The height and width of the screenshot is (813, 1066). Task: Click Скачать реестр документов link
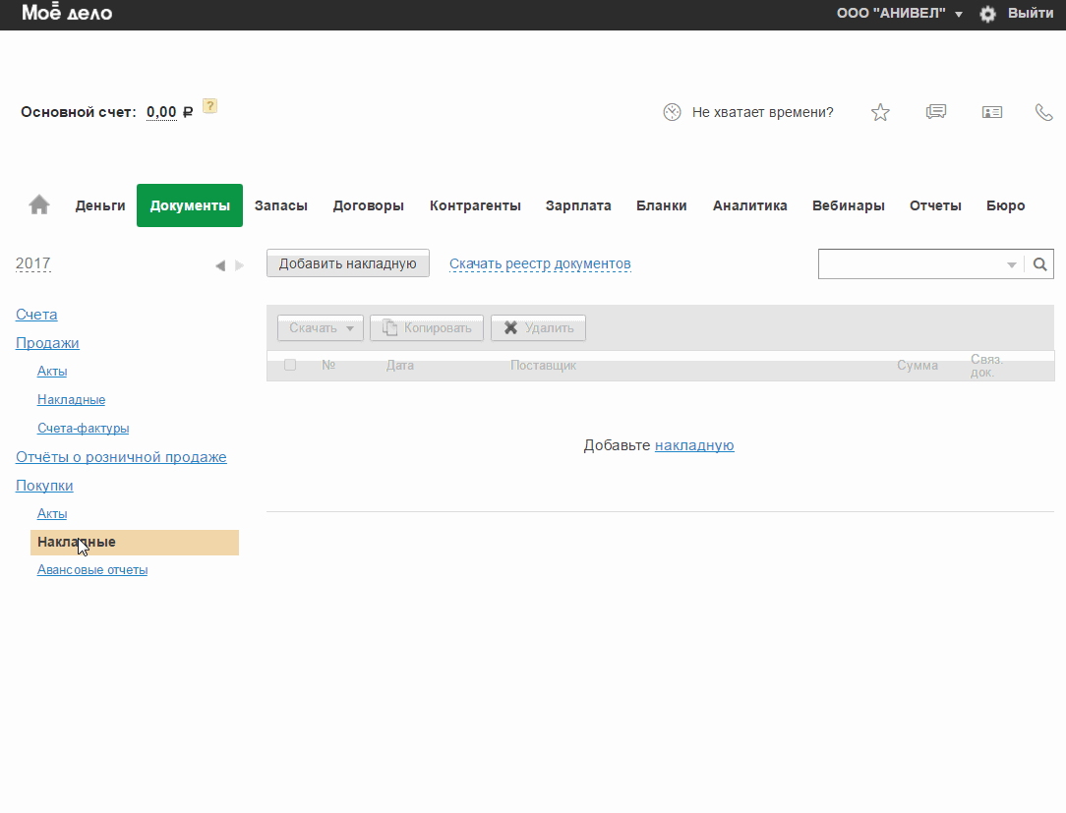[x=540, y=263]
